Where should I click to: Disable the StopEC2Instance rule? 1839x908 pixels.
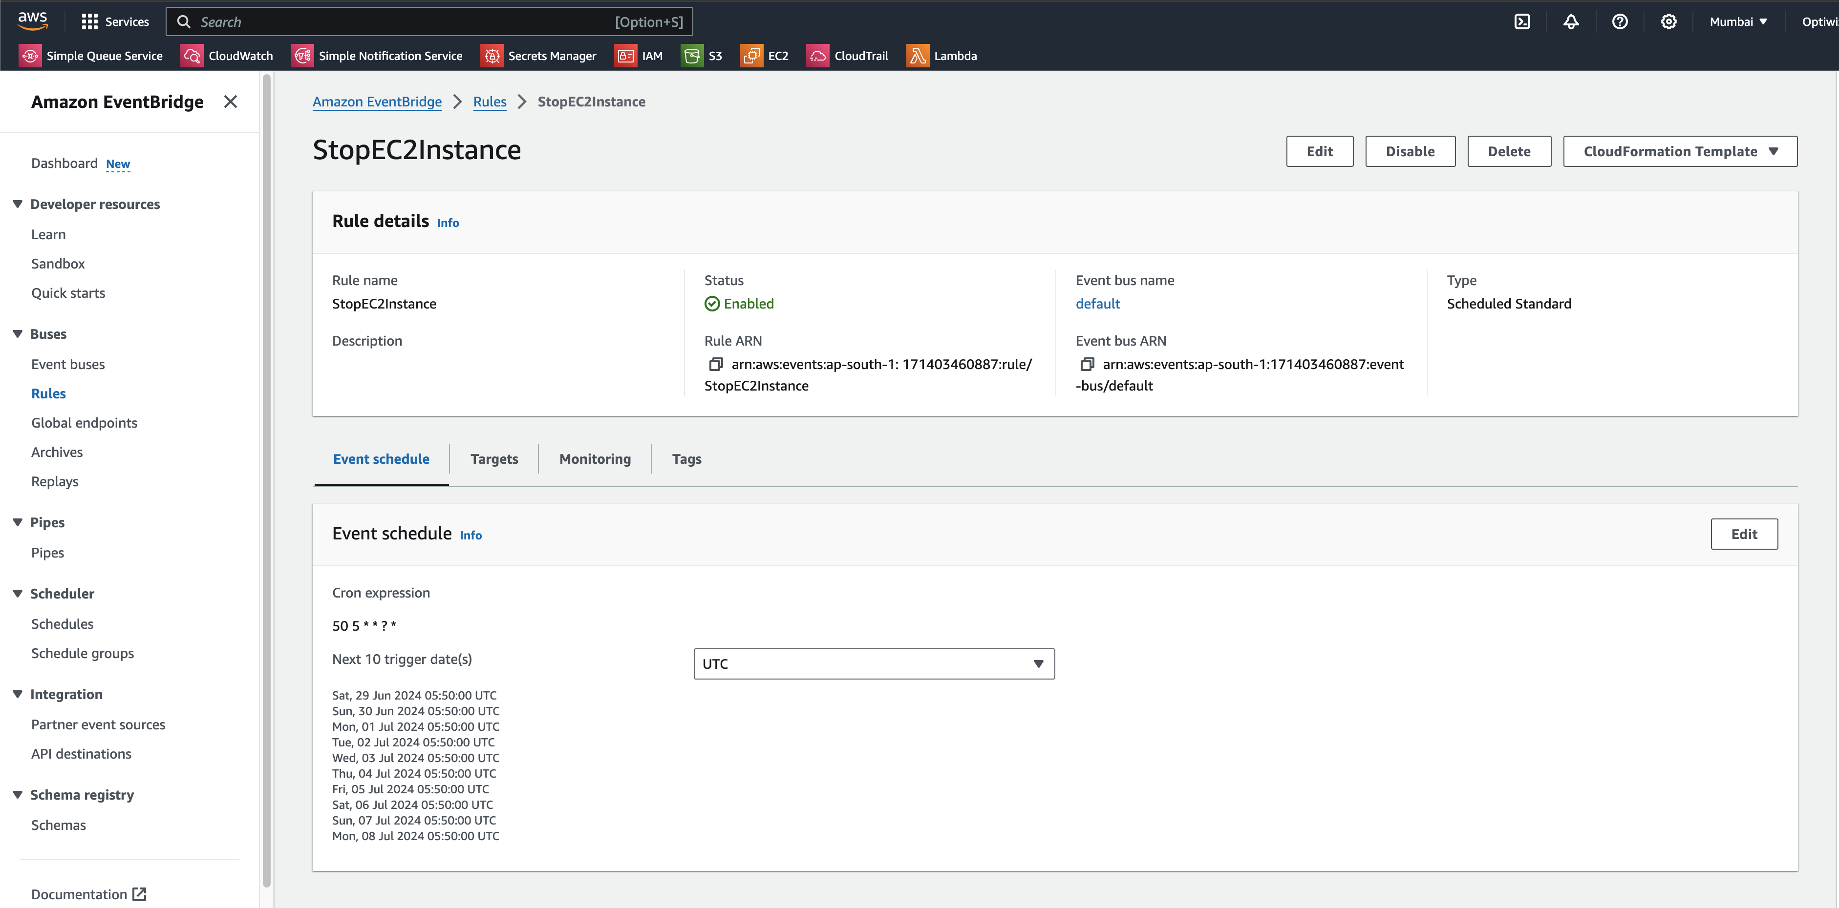(x=1409, y=150)
